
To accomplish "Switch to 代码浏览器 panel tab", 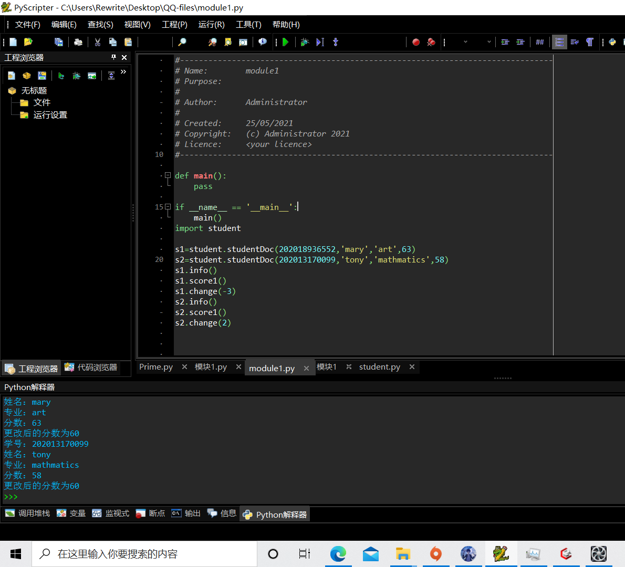I will [92, 367].
